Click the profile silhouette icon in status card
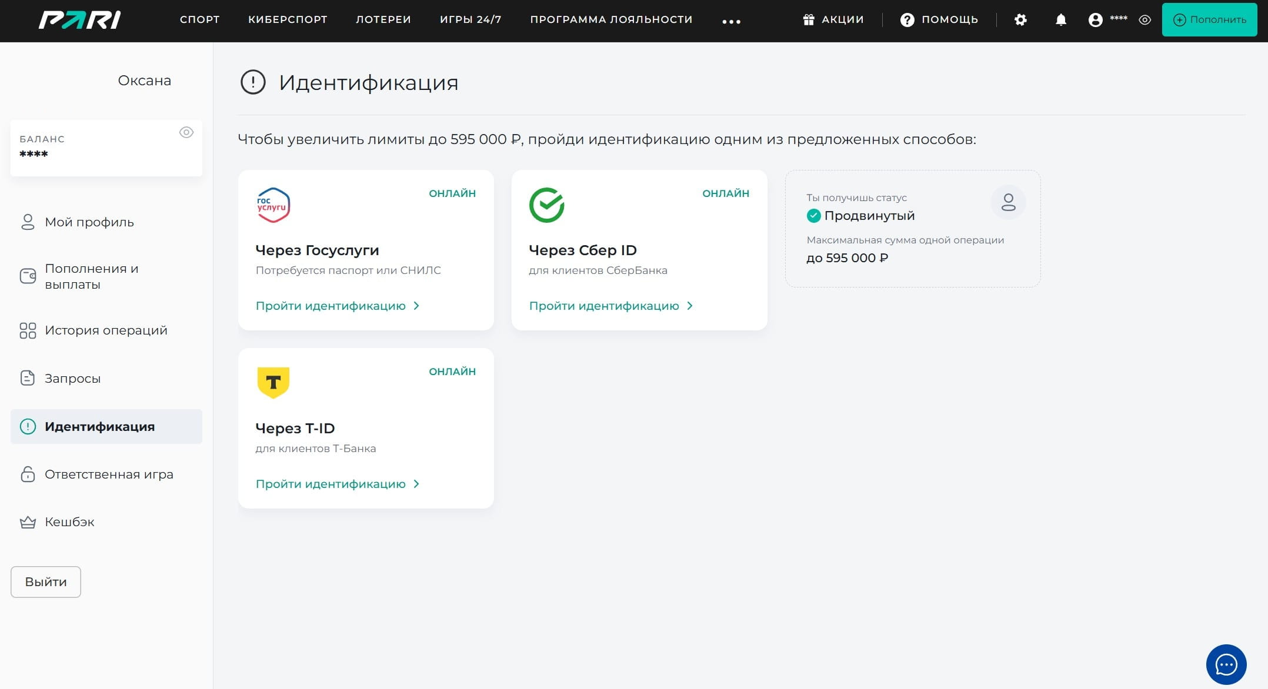Viewport: 1268px width, 689px height. 1008,202
